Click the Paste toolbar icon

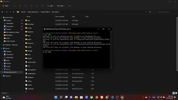[26, 6]
